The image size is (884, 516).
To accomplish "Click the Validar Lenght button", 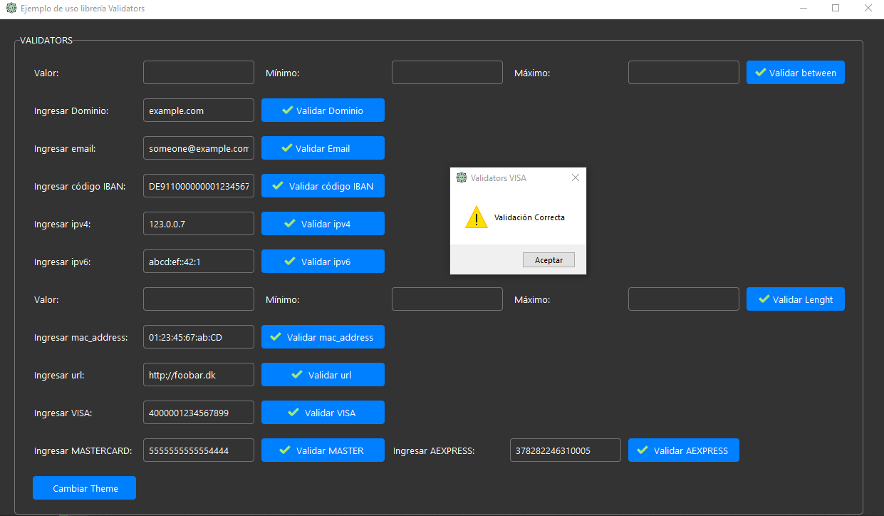I will tap(795, 299).
